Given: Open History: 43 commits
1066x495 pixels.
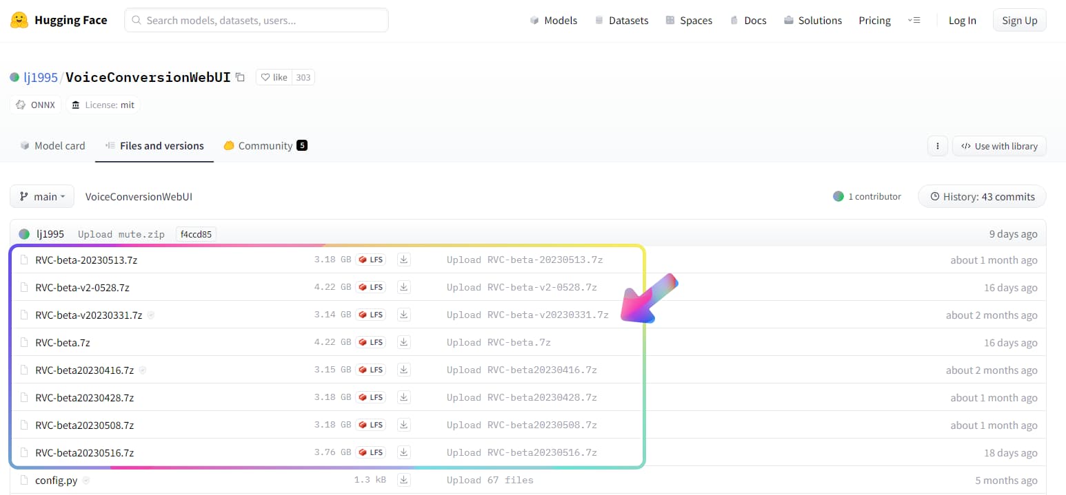Looking at the screenshot, I should [x=982, y=196].
